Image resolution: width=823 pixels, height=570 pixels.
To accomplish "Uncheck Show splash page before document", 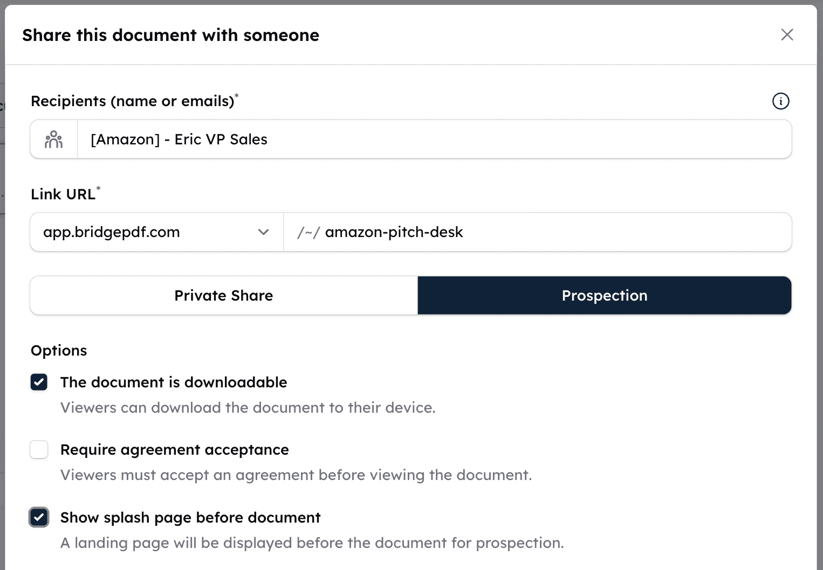I will click(x=39, y=517).
